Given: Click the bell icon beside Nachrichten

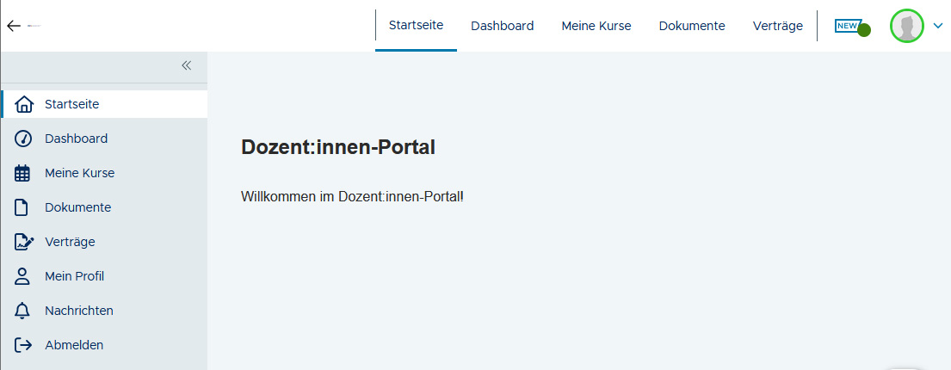Looking at the screenshot, I should point(23,311).
